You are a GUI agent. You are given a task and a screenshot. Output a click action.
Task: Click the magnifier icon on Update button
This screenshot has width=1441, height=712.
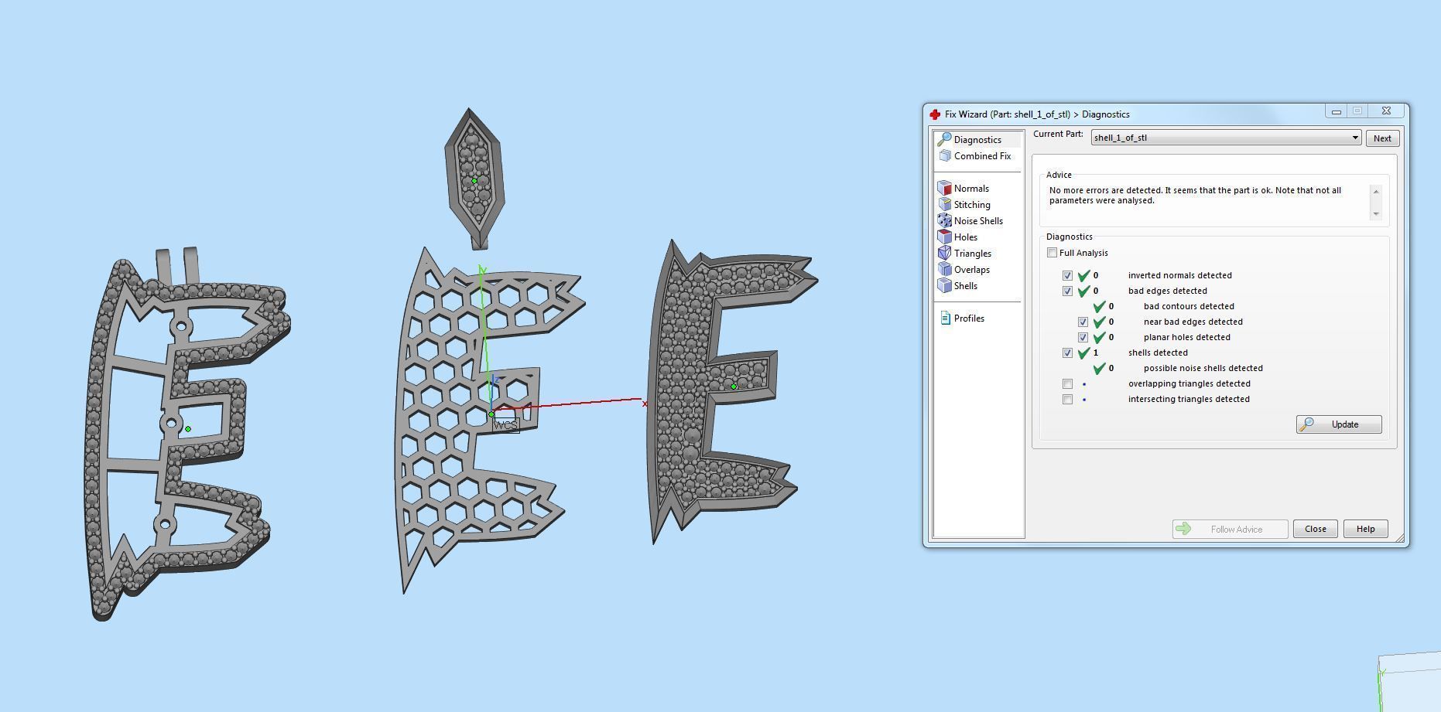click(1306, 424)
